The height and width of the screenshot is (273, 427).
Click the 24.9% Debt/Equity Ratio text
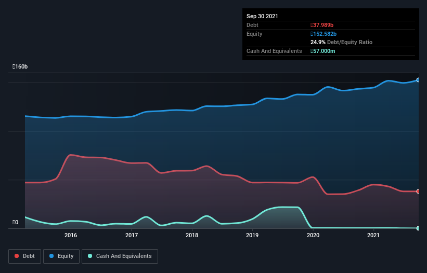[342, 42]
